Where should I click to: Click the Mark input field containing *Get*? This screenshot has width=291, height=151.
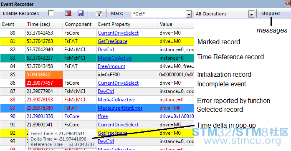159,14
